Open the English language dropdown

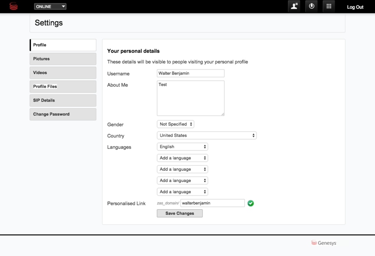coord(182,147)
